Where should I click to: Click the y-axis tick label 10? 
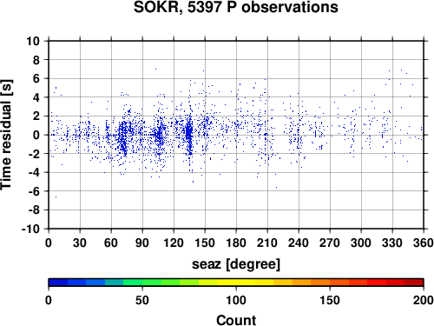pyautogui.click(x=33, y=41)
